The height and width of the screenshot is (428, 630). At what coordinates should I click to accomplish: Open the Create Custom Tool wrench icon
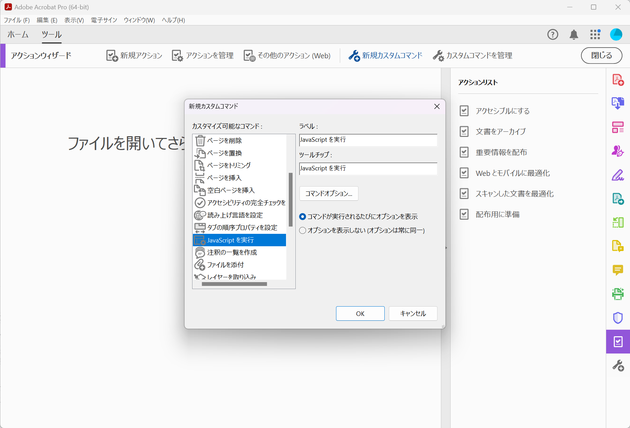(618, 366)
